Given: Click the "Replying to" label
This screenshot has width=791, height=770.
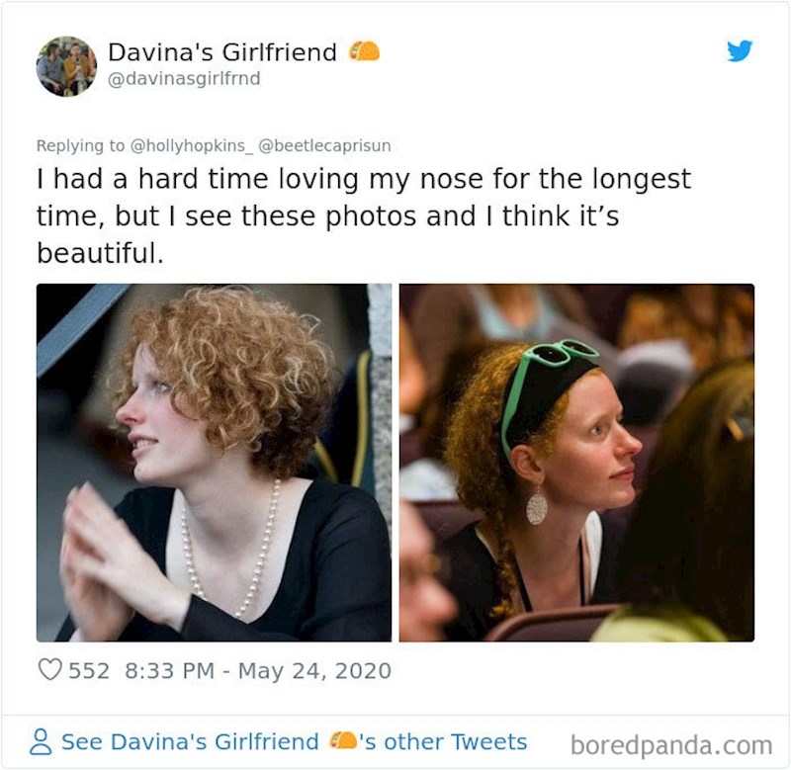Looking at the screenshot, I should [81, 145].
